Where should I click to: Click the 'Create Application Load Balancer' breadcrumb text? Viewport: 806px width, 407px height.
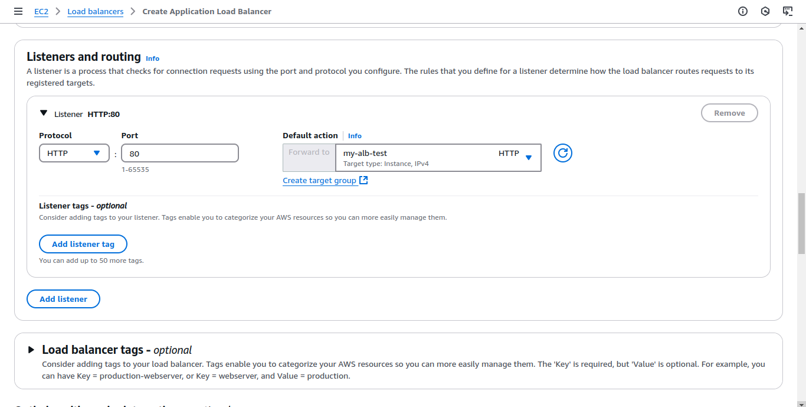pos(207,11)
